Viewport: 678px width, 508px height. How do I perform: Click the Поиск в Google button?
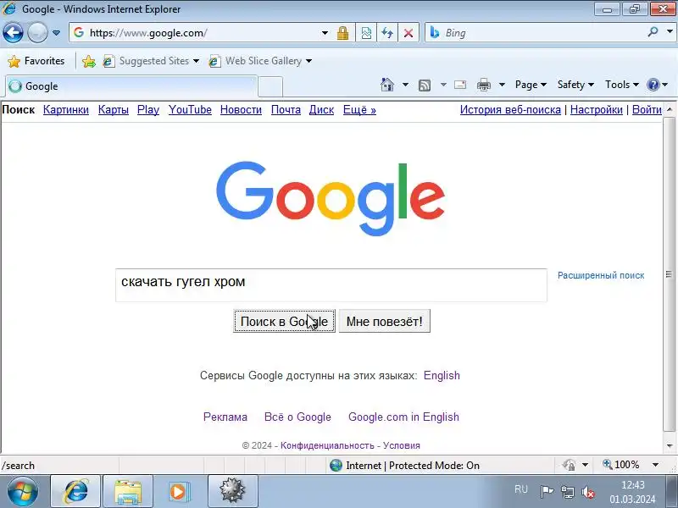coord(284,322)
